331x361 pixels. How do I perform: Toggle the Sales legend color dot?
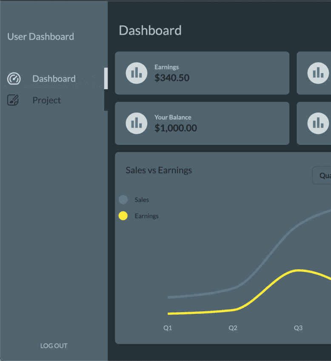click(123, 200)
